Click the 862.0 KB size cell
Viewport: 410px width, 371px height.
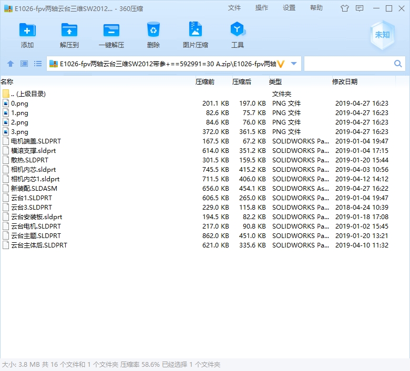[x=216, y=235]
